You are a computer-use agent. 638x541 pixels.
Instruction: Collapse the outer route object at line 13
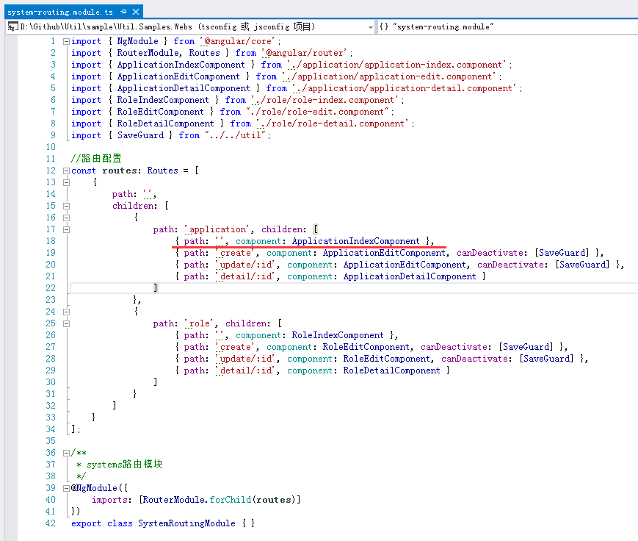tap(67, 182)
